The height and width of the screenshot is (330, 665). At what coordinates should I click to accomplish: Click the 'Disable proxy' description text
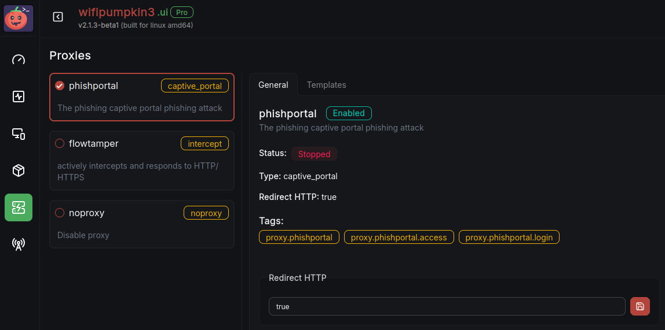coord(83,235)
